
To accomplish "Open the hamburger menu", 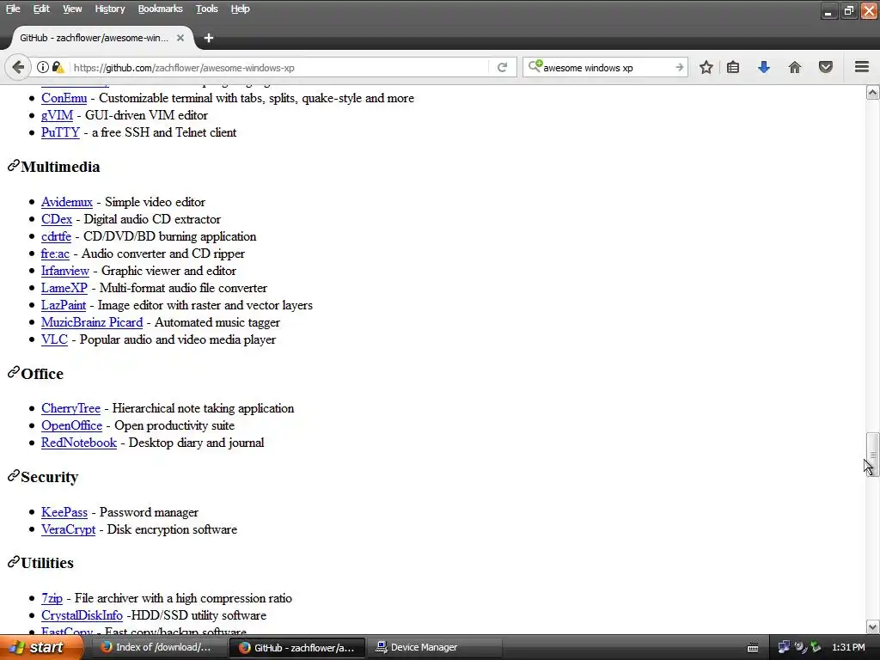I will pyautogui.click(x=862, y=67).
